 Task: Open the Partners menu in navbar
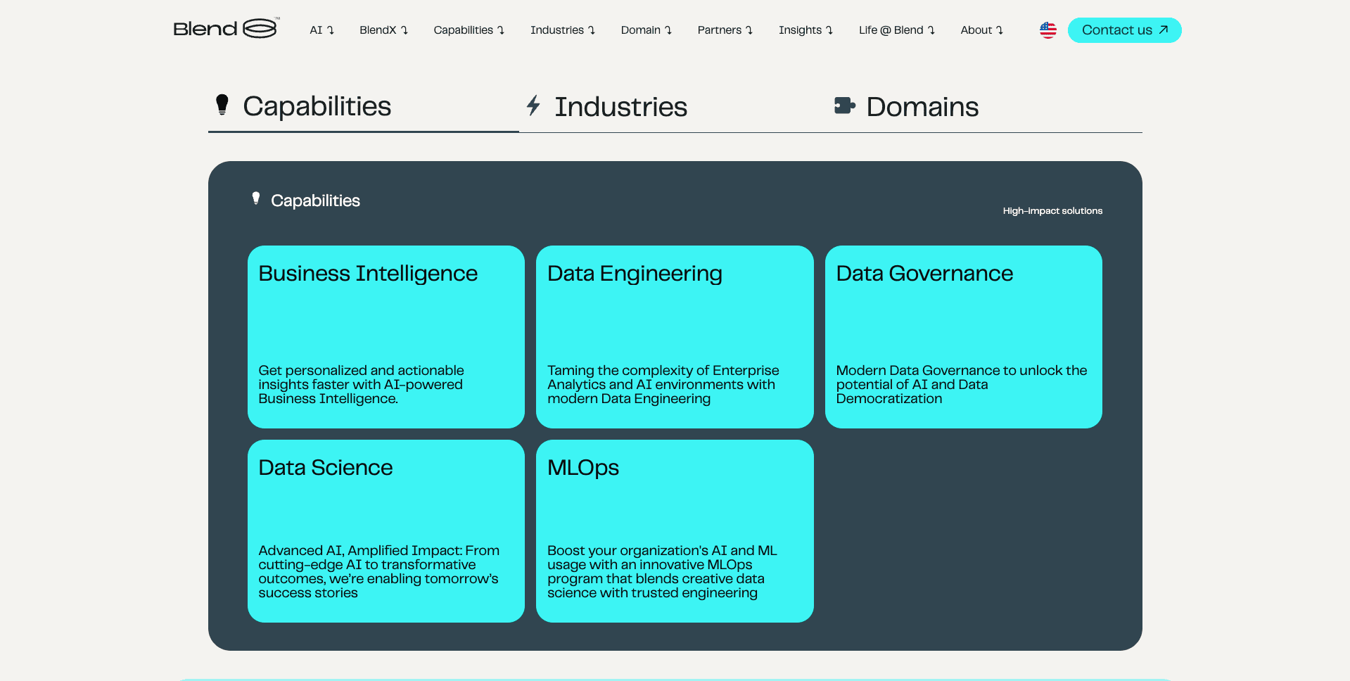tap(725, 30)
